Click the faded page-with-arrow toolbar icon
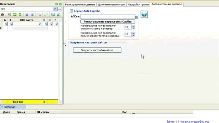Viewport: 219px width, 123px height. pos(39,15)
